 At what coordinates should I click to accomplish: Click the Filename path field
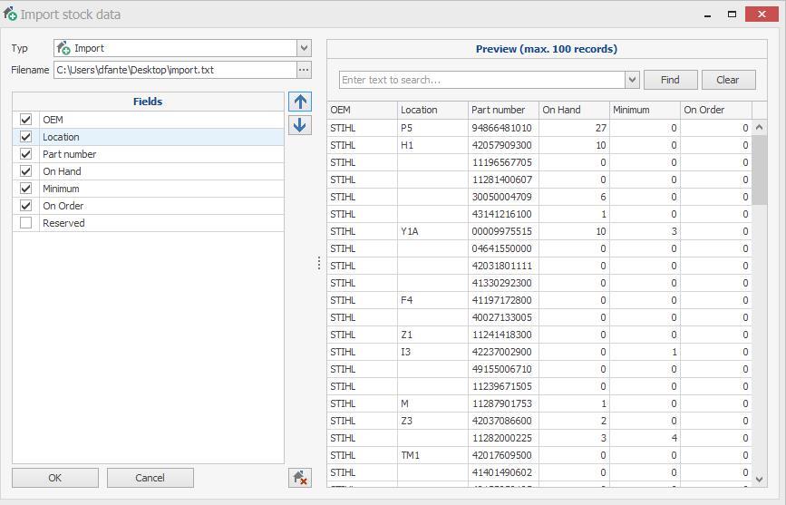[175, 70]
